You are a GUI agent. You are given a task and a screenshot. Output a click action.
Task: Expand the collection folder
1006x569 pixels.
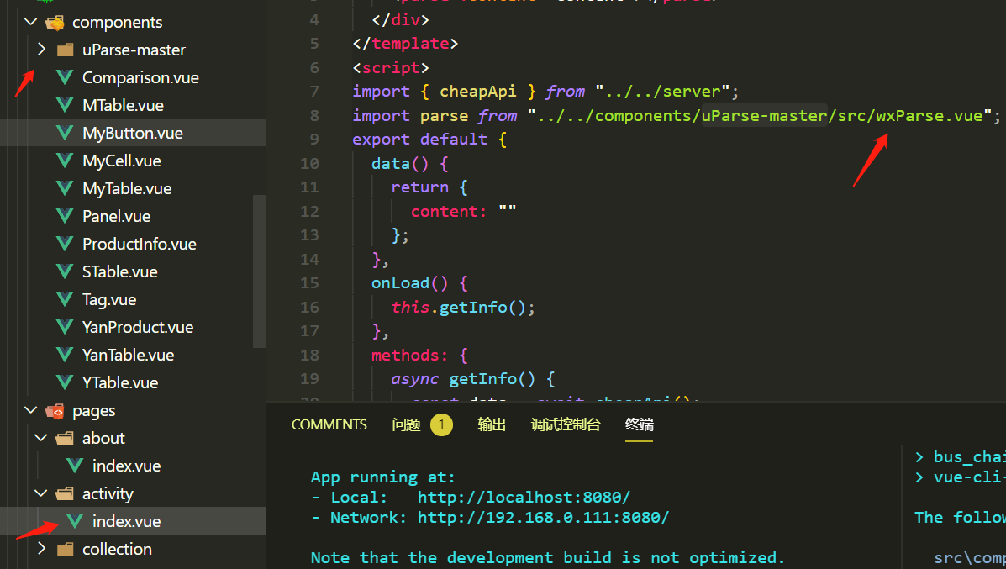tap(41, 548)
